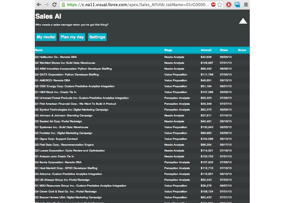The width and height of the screenshot is (285, 203).
Task: Click the $147,296 amount value
Action: click(x=207, y=92)
